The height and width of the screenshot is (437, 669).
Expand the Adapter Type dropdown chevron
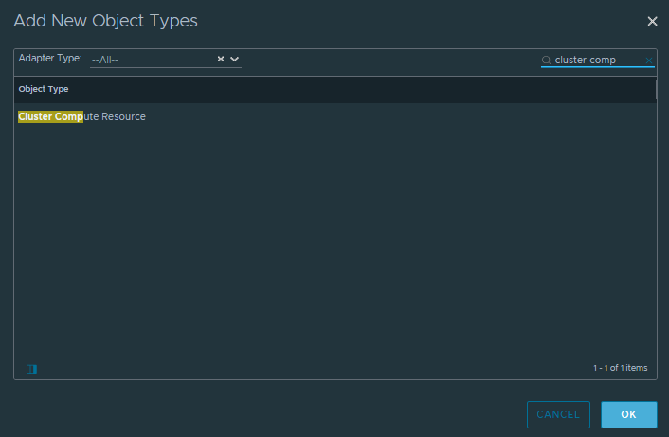click(234, 59)
